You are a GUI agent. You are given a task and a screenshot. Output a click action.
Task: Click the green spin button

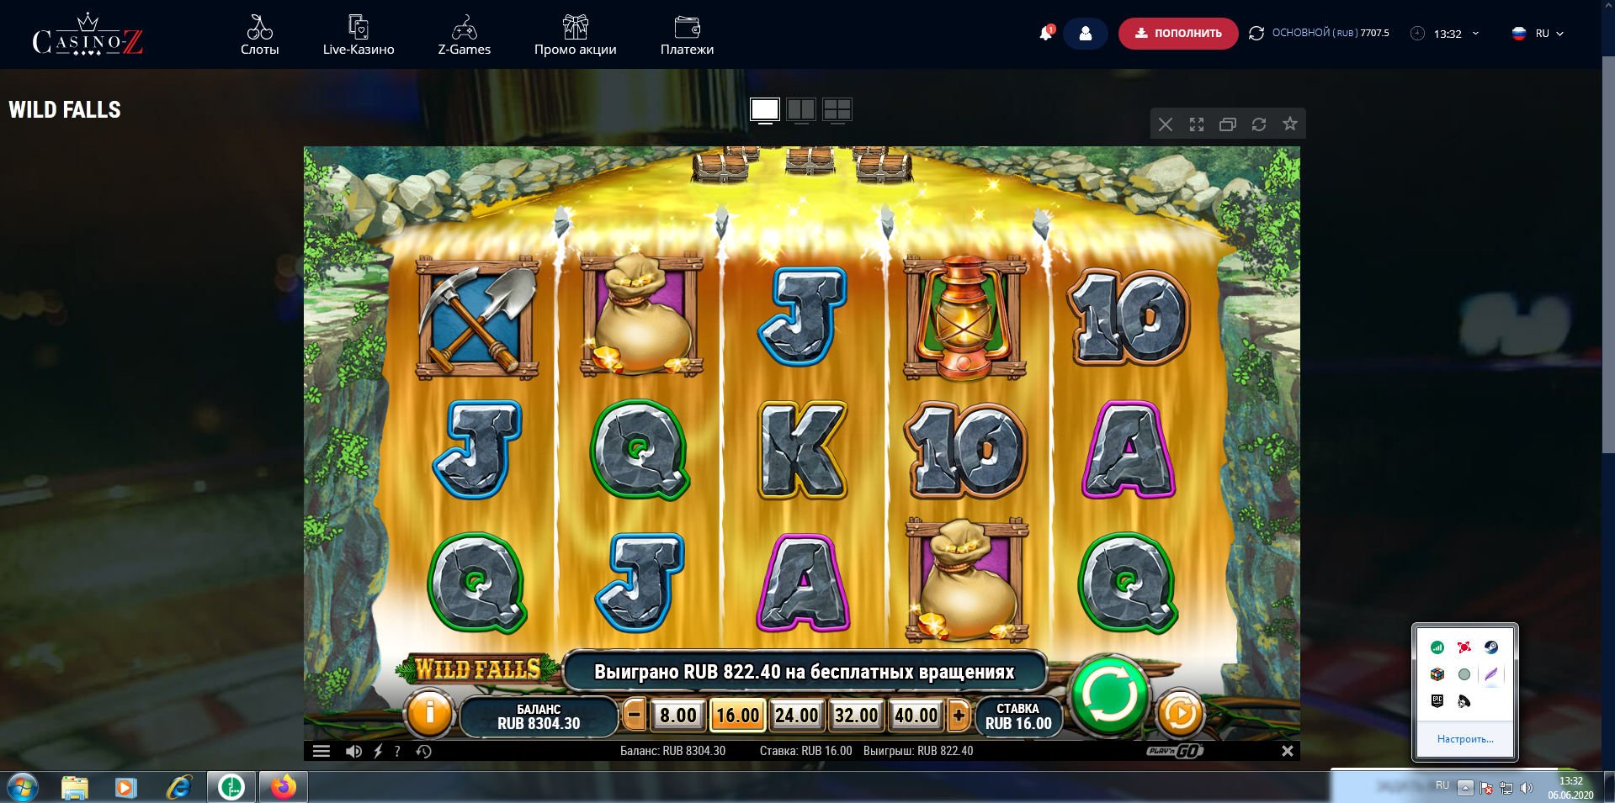(1109, 695)
